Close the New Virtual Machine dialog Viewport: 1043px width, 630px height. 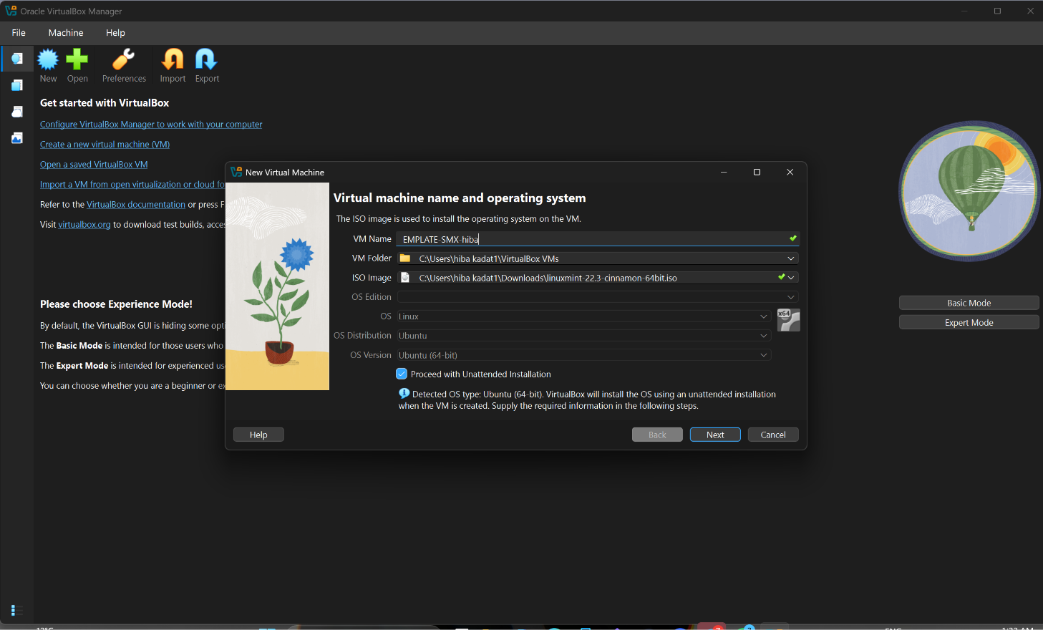(x=790, y=172)
